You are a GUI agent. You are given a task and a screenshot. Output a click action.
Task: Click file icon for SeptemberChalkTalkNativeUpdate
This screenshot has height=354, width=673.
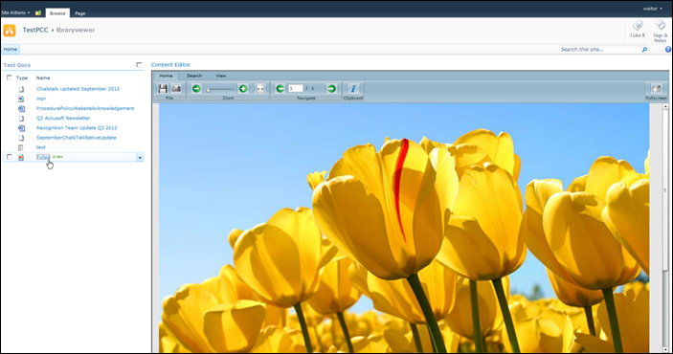[x=21, y=138]
